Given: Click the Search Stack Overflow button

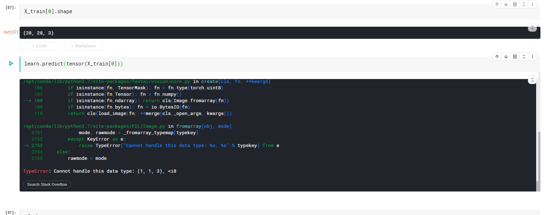Looking at the screenshot, I should pos(47,184).
